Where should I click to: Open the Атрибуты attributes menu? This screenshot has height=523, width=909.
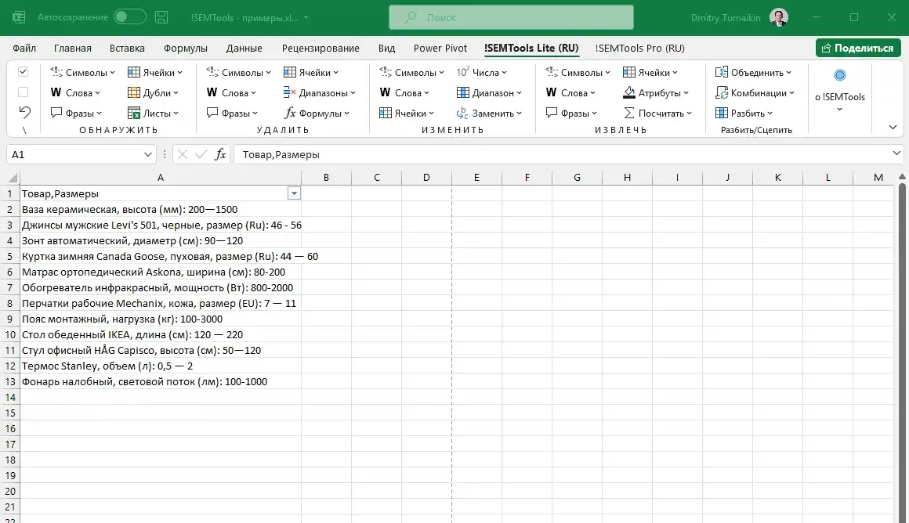pos(656,92)
